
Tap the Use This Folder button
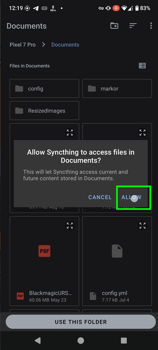(x=80, y=322)
